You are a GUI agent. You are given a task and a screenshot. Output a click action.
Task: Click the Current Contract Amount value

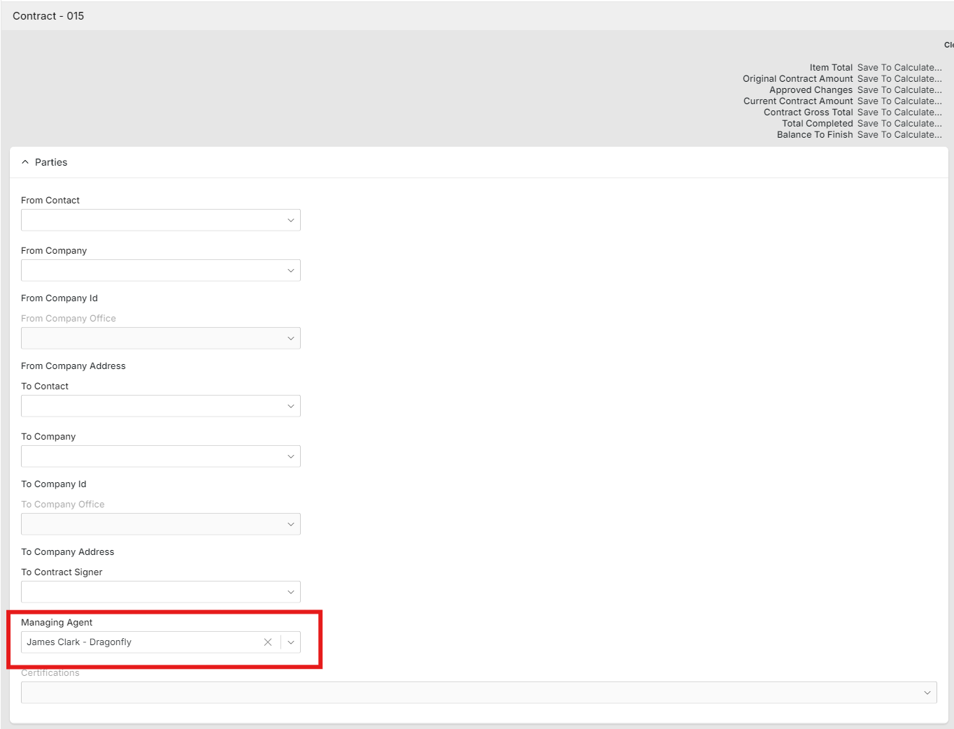pyautogui.click(x=899, y=101)
